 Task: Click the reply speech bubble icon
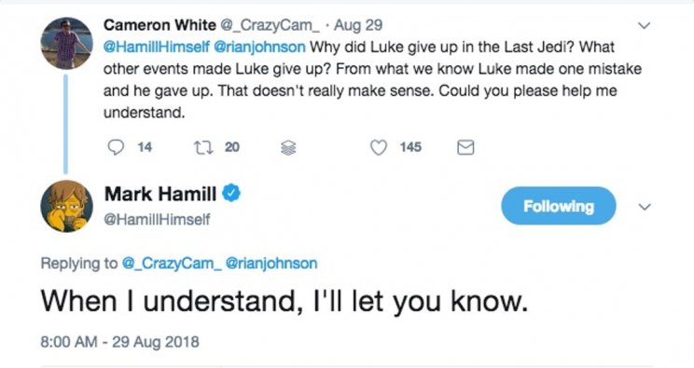(x=116, y=147)
